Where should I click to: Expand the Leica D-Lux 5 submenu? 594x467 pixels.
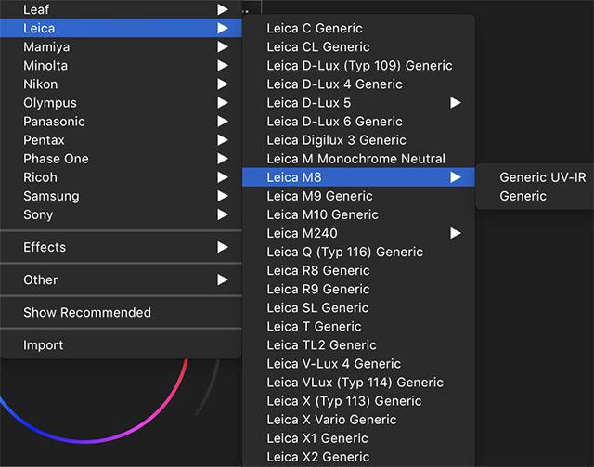[358, 103]
